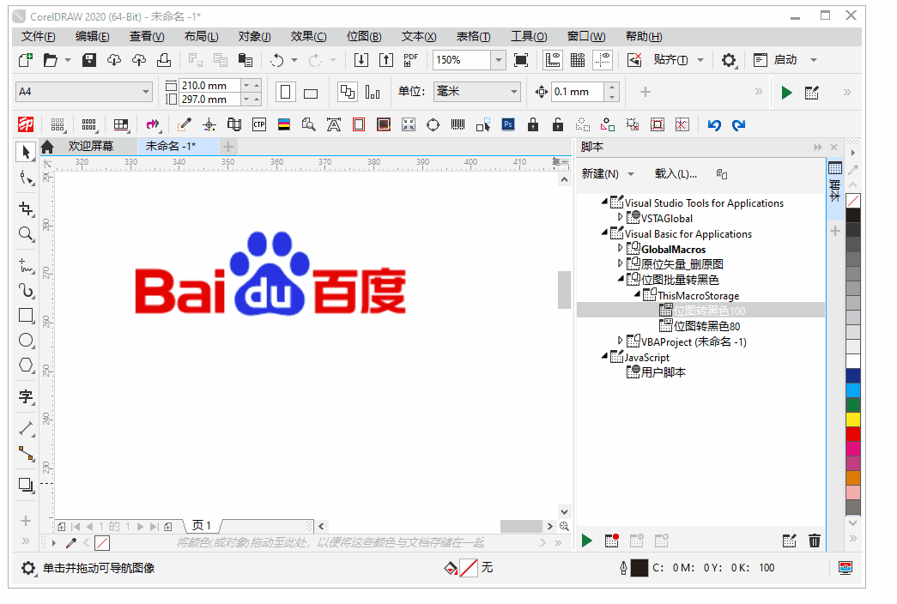The height and width of the screenshot is (604, 897).
Task: Select the Pick tool in toolbox
Action: click(x=26, y=152)
